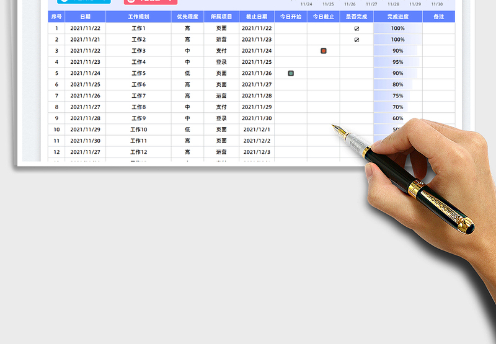The width and height of the screenshot is (496, 344).
Task: Click the blue button at top left
Action: [84, 2]
